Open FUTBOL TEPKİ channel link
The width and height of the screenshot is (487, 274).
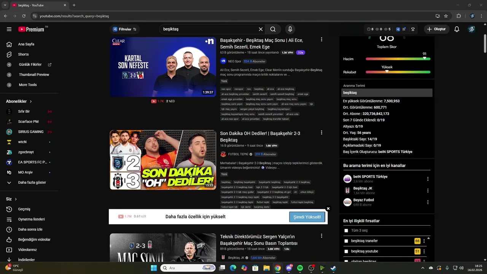point(238,154)
